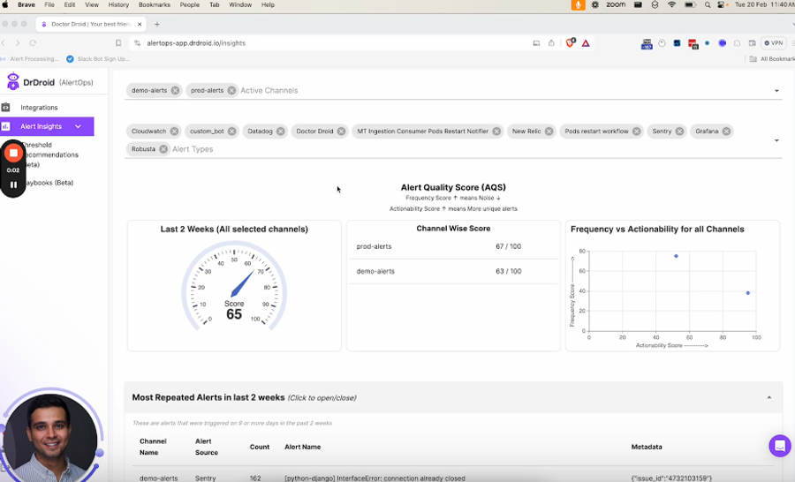This screenshot has height=482, width=795.
Task: Open the Window menu
Action: pyautogui.click(x=239, y=4)
